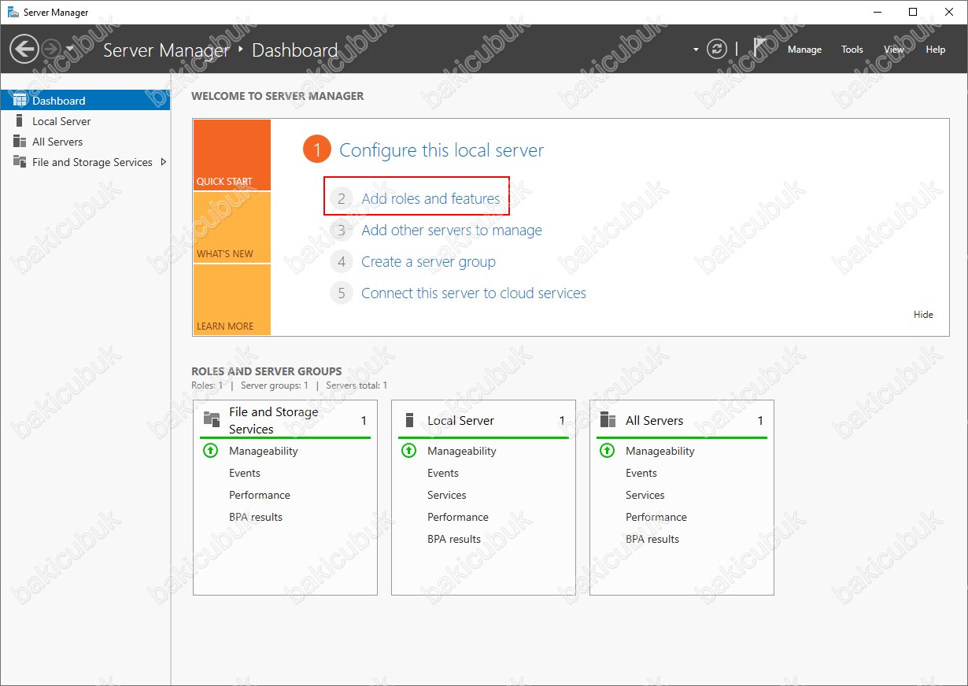The image size is (968, 686).
Task: Expand File and Storage Services arrow
Action: point(164,162)
